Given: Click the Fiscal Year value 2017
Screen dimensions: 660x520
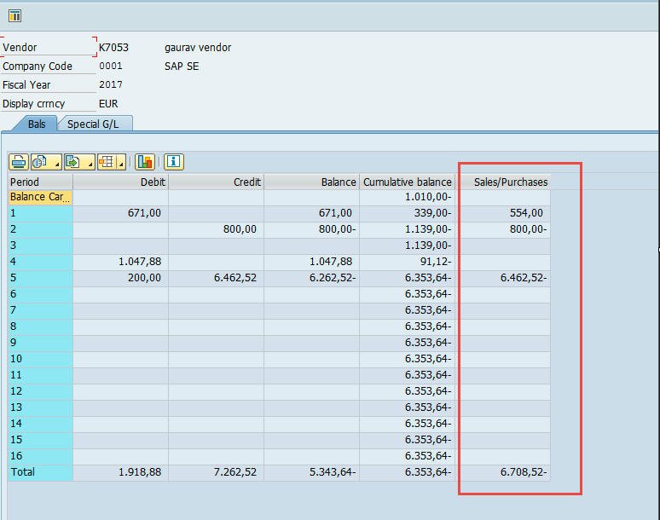Looking at the screenshot, I should 111,84.
